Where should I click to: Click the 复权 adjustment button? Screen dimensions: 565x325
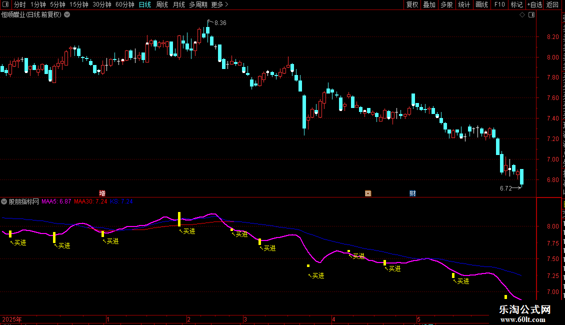[x=412, y=4]
